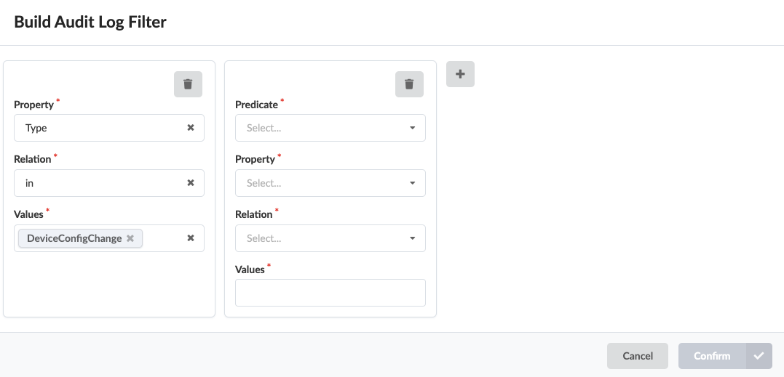Click the Cancel button
Screen dimensions: 784x377
[638, 356]
